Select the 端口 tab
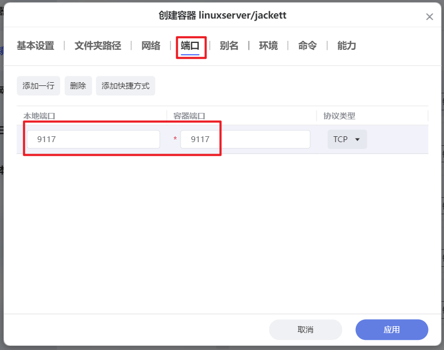 coord(190,46)
